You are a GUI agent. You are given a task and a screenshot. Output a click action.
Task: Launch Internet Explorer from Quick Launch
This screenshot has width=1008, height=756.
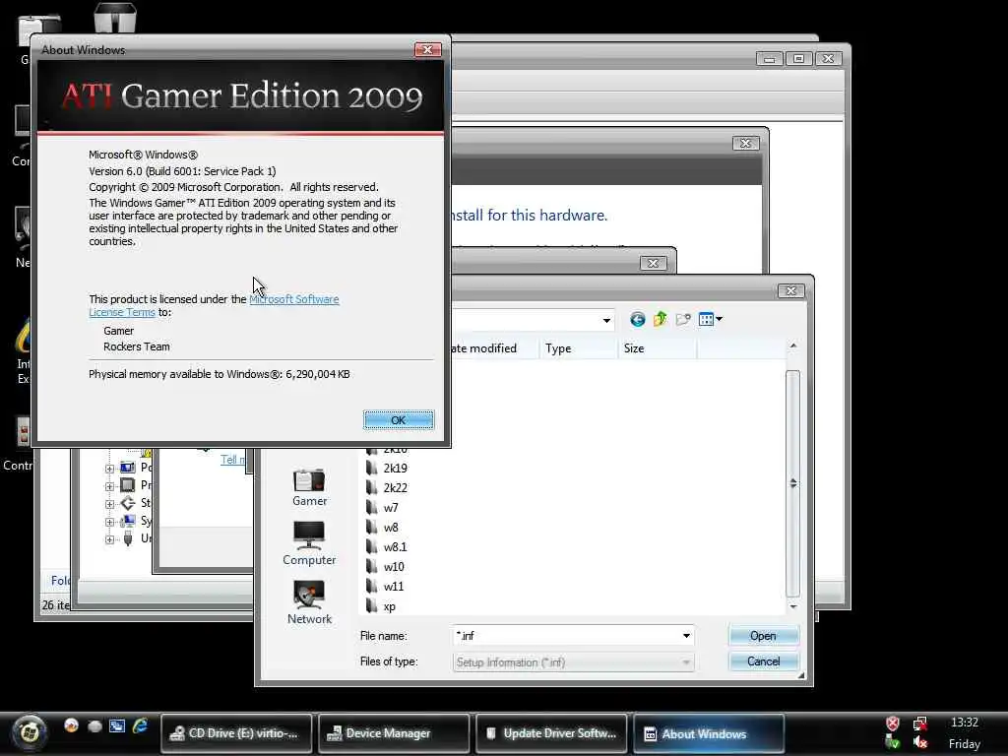[x=140, y=725]
